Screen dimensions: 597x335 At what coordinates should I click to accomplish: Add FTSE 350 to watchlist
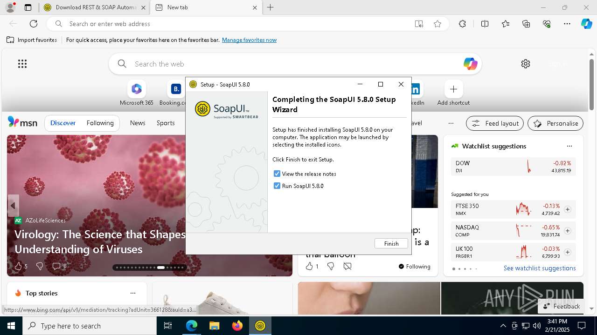click(568, 209)
